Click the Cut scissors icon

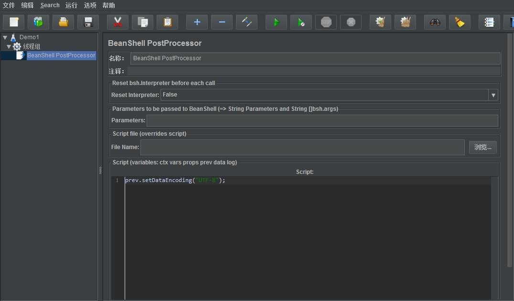118,22
